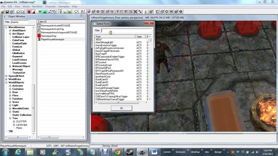The image size is (278, 156).
Task: Click the volume speaker tray icon
Action: click(x=257, y=152)
